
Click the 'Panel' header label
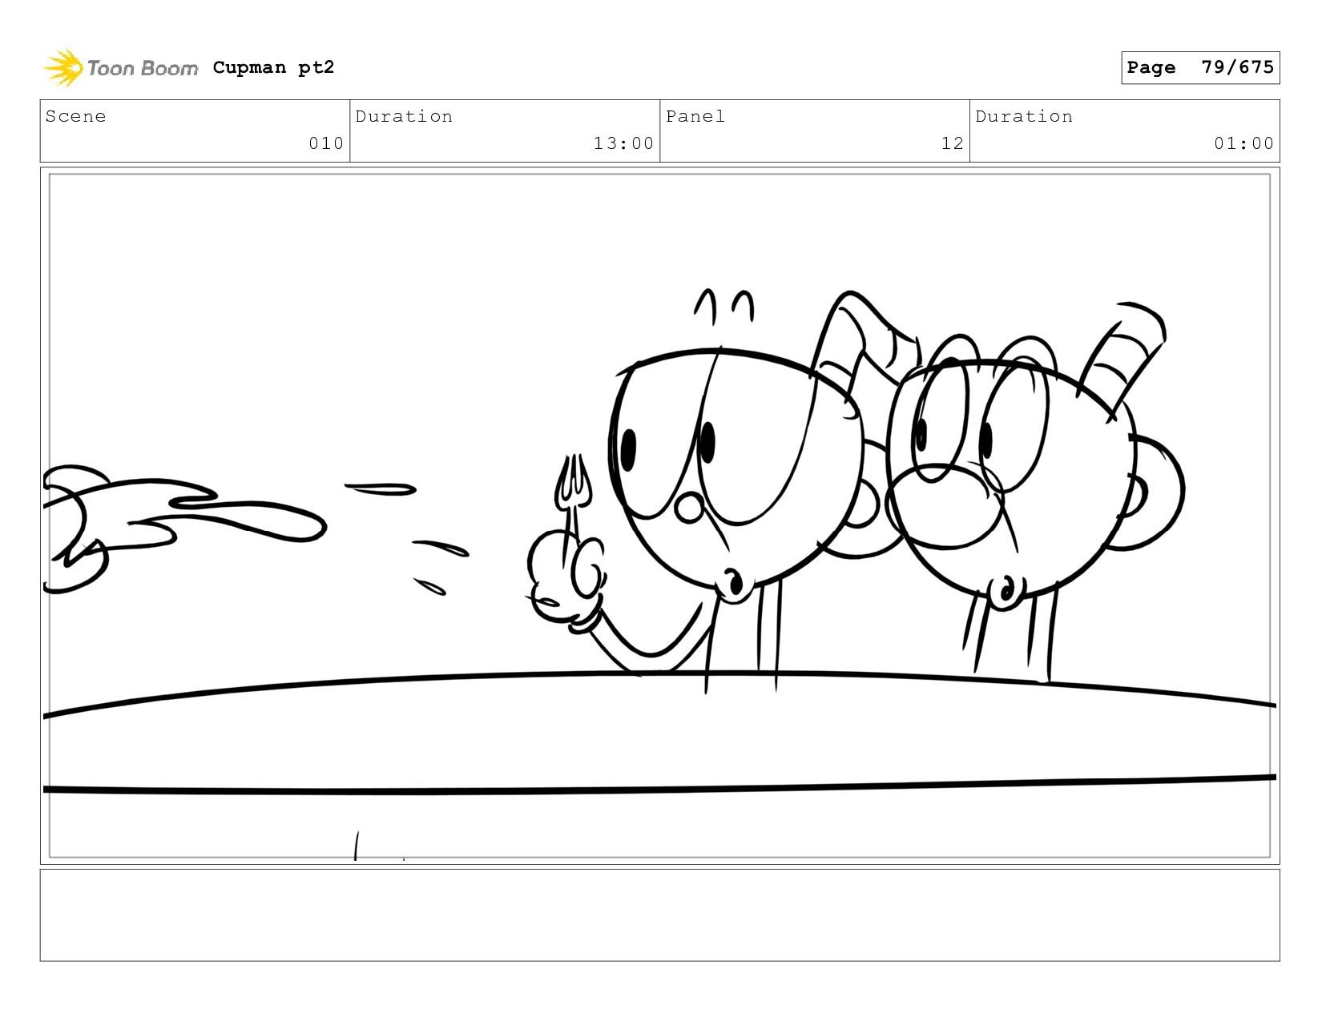(695, 116)
